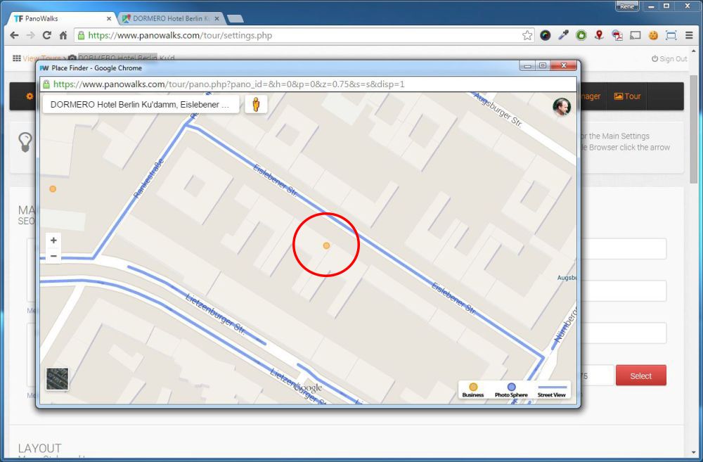Screen dimensions: 703x462
Task: Open the Tour menu item
Action: [628, 96]
